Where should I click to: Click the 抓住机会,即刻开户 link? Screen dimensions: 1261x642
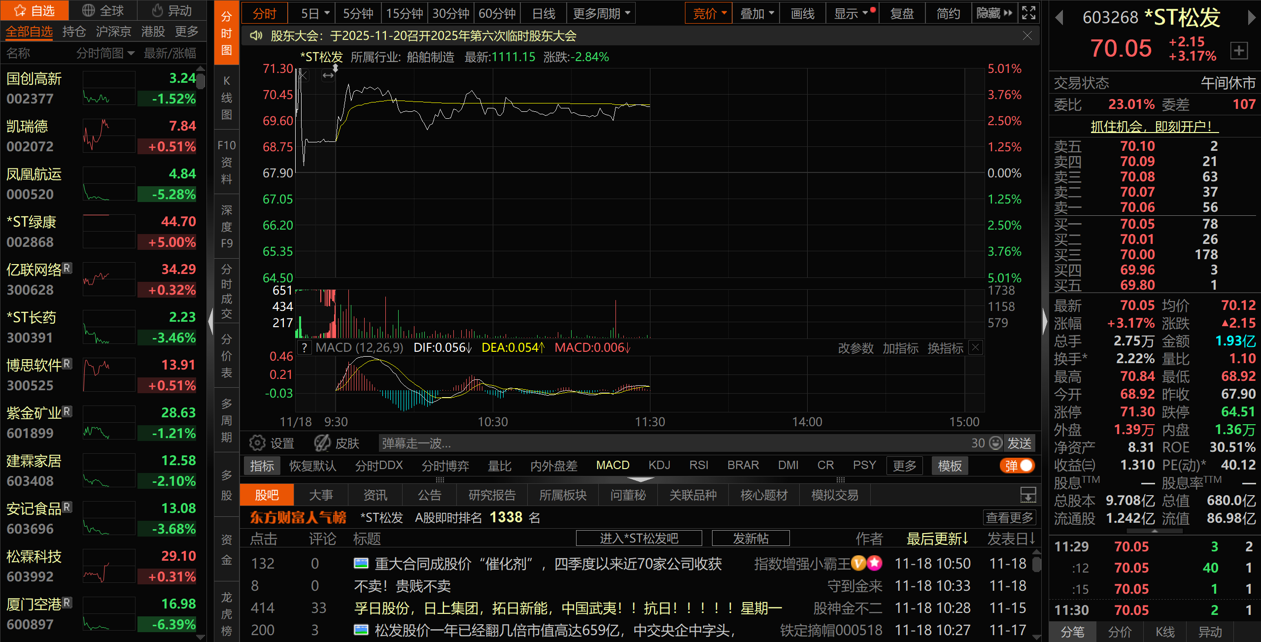pos(1154,127)
